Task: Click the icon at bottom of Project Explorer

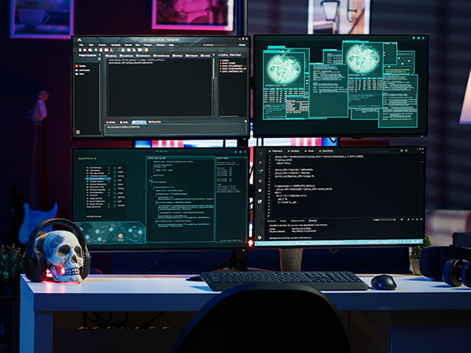Action: click(x=78, y=132)
